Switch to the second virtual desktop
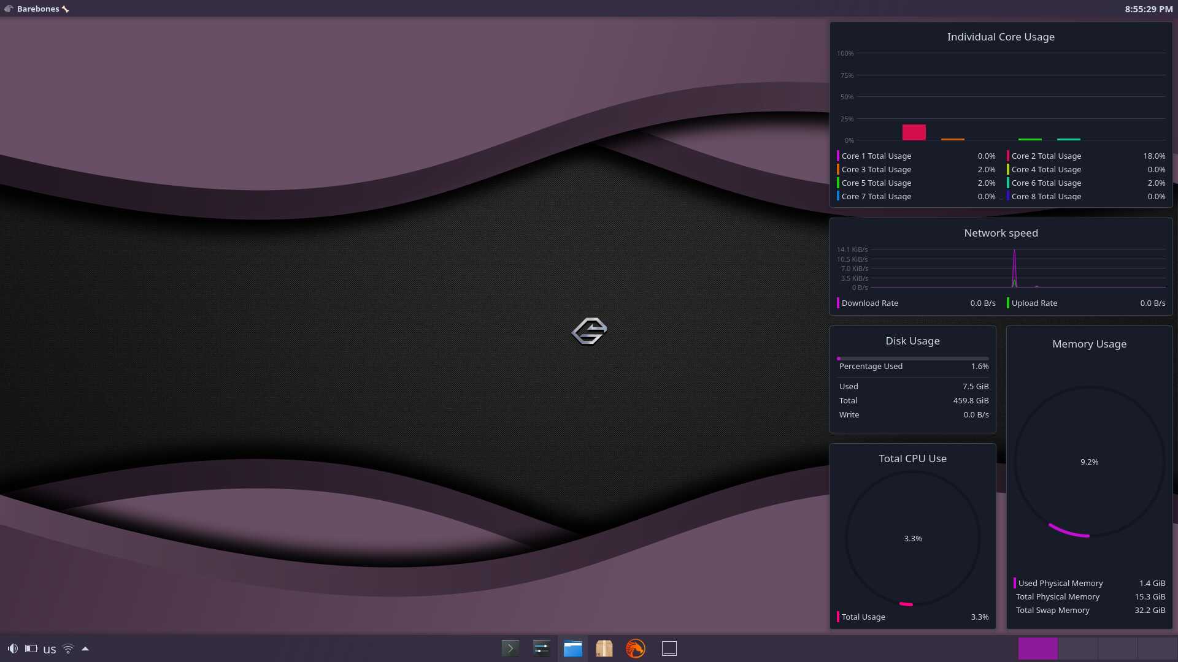The width and height of the screenshot is (1178, 662). pos(1077,649)
